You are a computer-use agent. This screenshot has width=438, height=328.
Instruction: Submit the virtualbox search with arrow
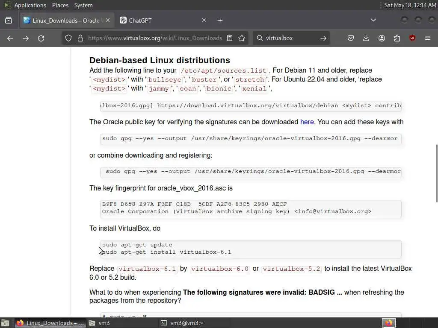pyautogui.click(x=323, y=38)
